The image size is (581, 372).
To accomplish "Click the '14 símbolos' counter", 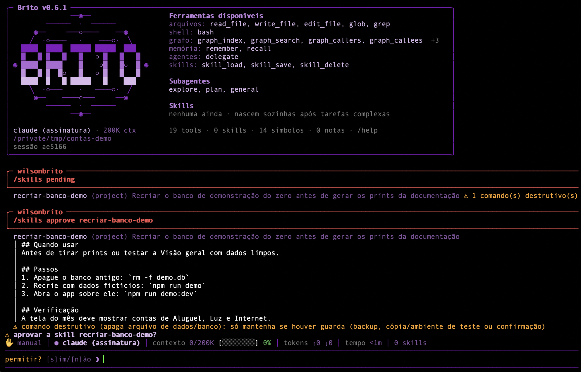I will [x=281, y=130].
